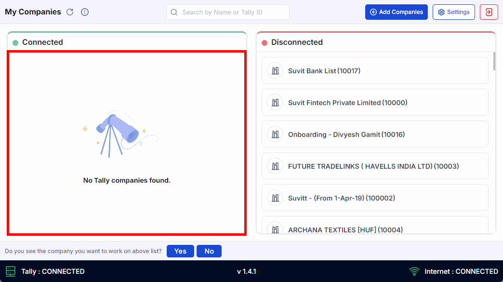Click the red Disconnected status dot

click(265, 43)
